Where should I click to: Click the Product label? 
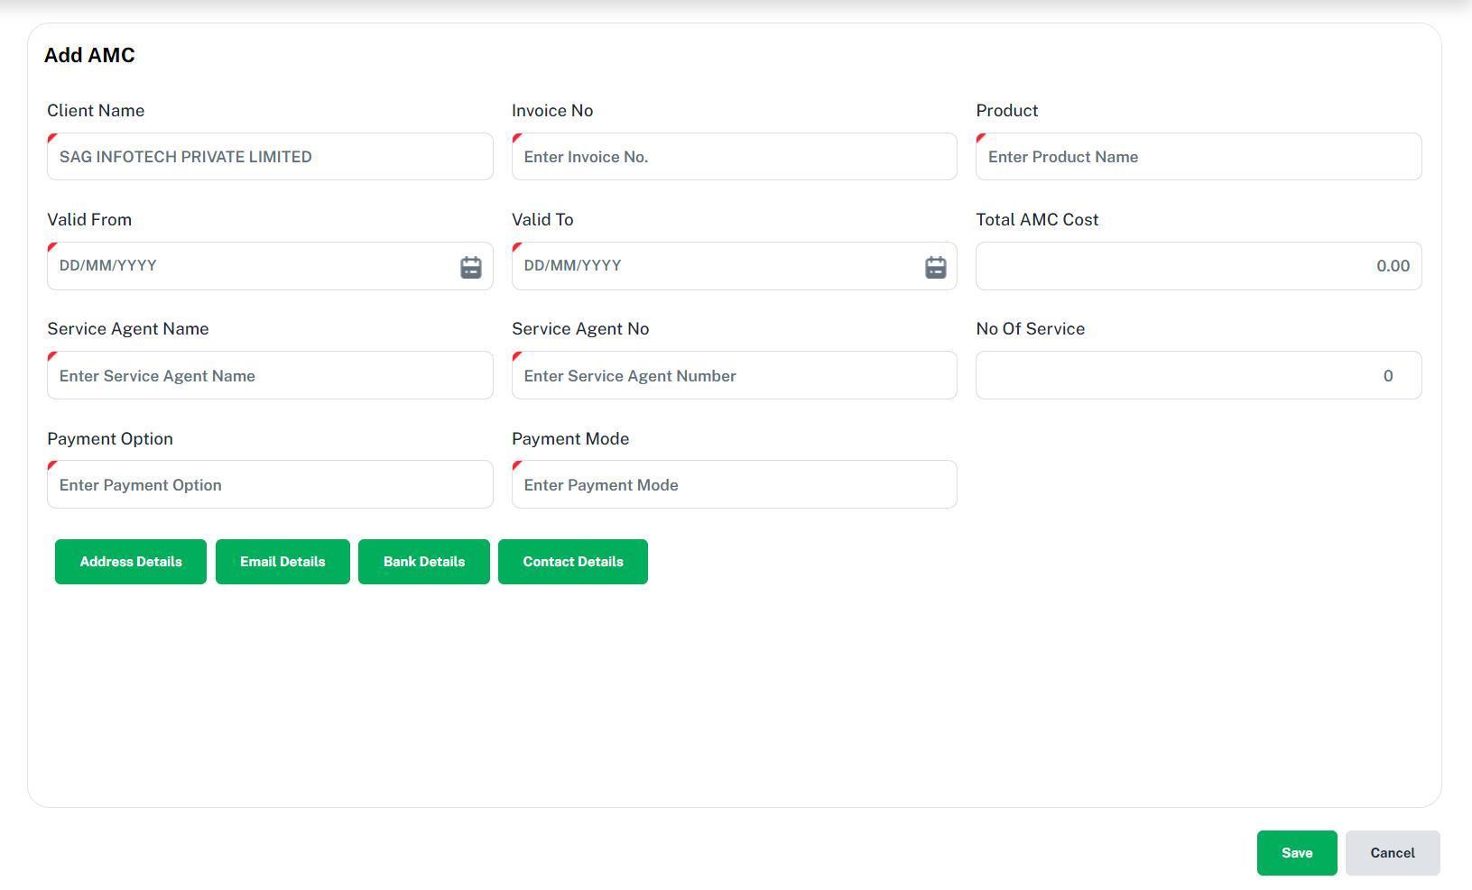(x=1007, y=111)
